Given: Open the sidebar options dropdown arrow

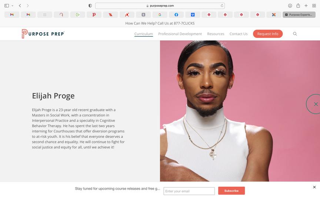Looking at the screenshot, I should pyautogui.click(x=13, y=6).
